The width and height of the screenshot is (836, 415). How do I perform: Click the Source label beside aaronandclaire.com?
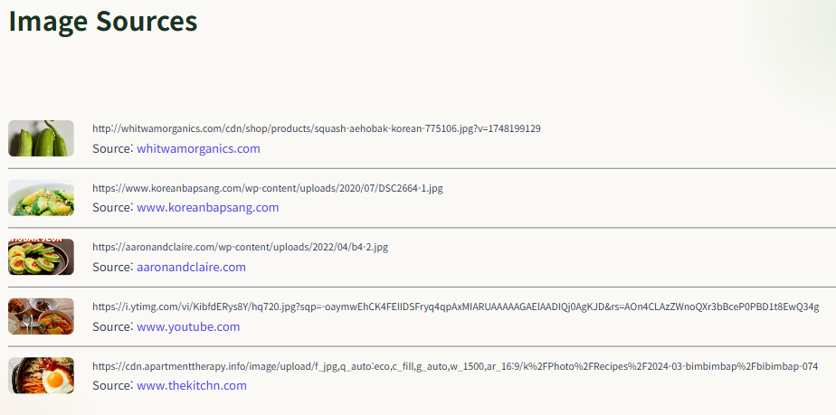point(112,267)
